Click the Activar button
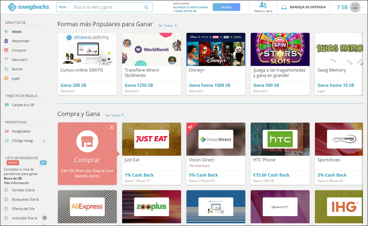Image resolution: width=368 pixels, height=226 pixels. pyautogui.click(x=226, y=7)
